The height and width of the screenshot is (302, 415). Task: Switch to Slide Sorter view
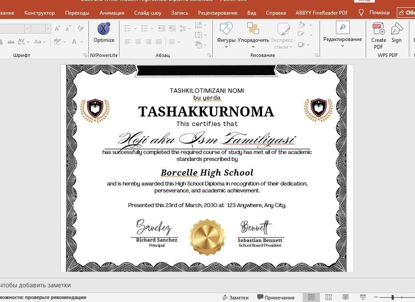tap(328, 297)
